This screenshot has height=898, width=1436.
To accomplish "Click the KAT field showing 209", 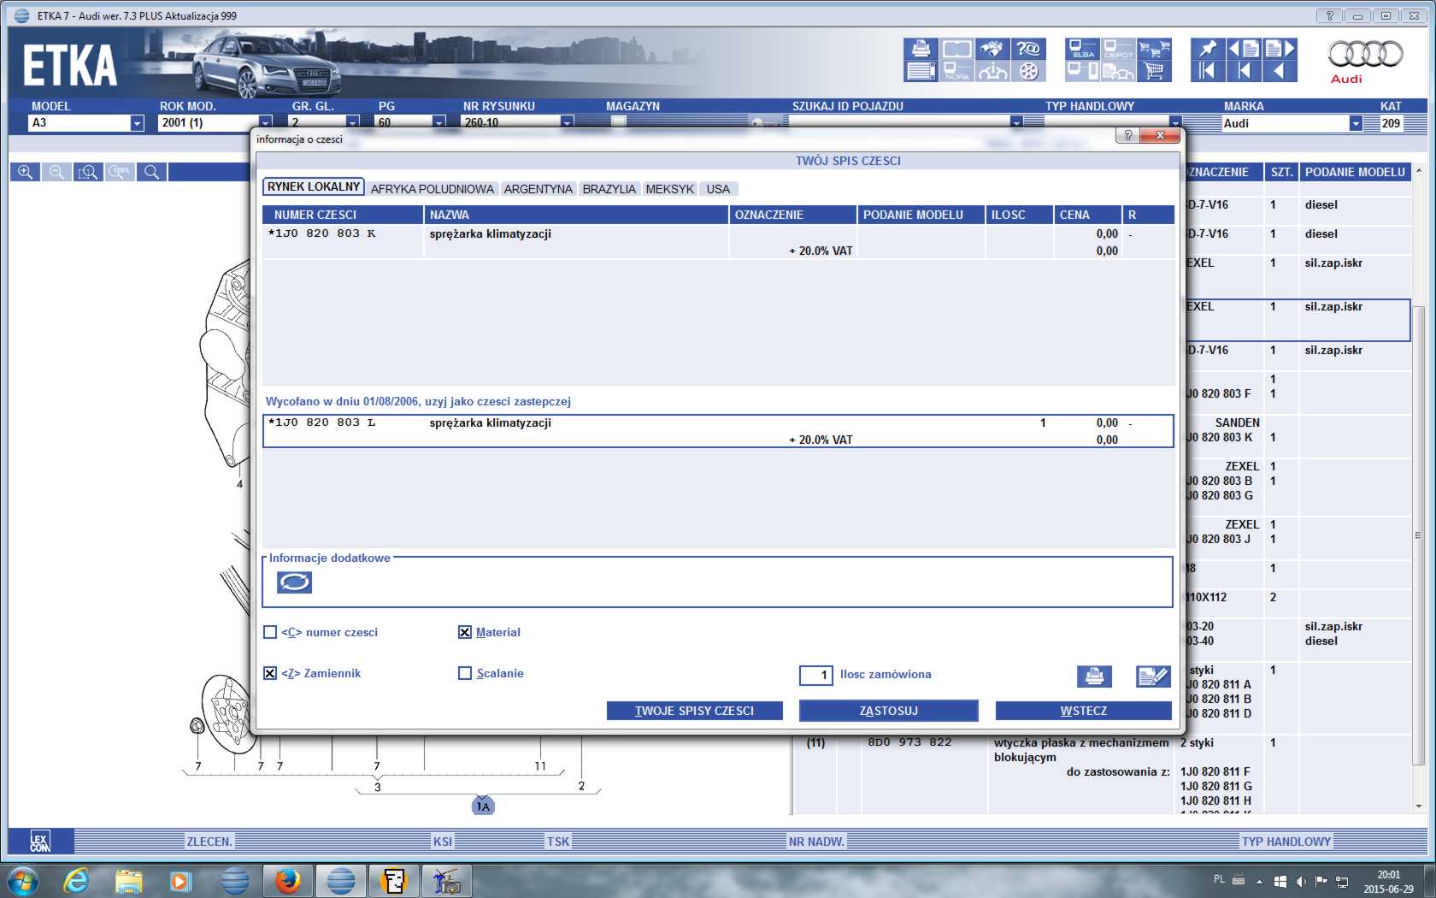I will (1392, 123).
